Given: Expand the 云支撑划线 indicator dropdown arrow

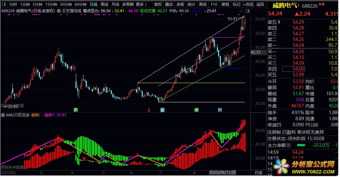Looking at the screenshot, I should (x=59, y=11).
